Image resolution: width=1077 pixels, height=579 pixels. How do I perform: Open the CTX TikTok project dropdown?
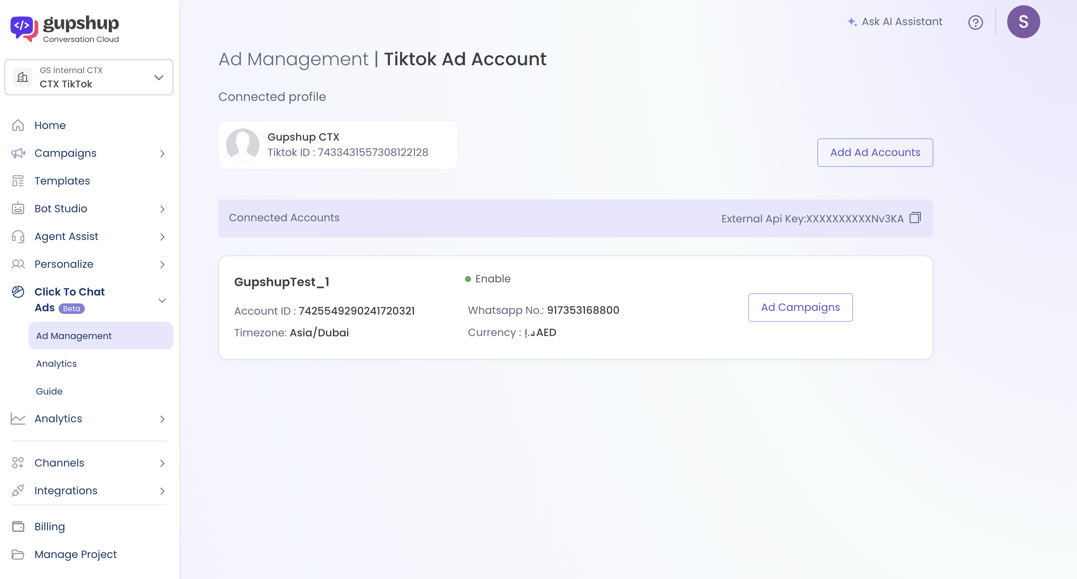click(89, 77)
